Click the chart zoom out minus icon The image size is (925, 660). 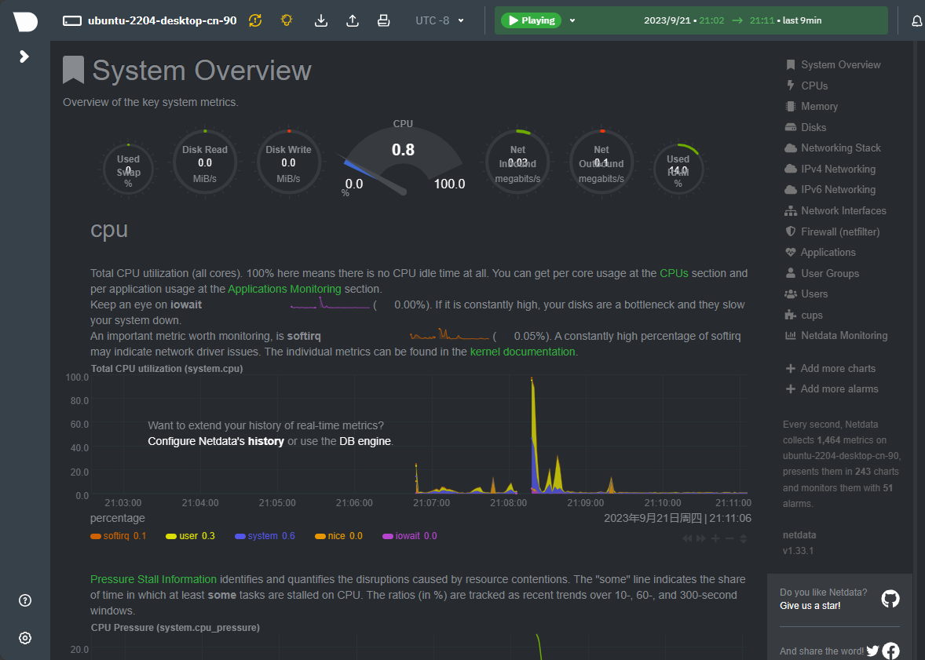pyautogui.click(x=729, y=538)
